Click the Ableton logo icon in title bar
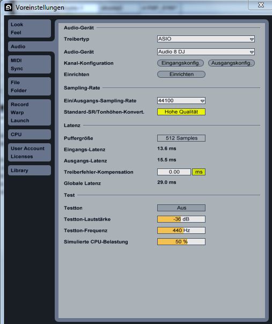This screenshot has width=272, height=324. tap(8, 8)
